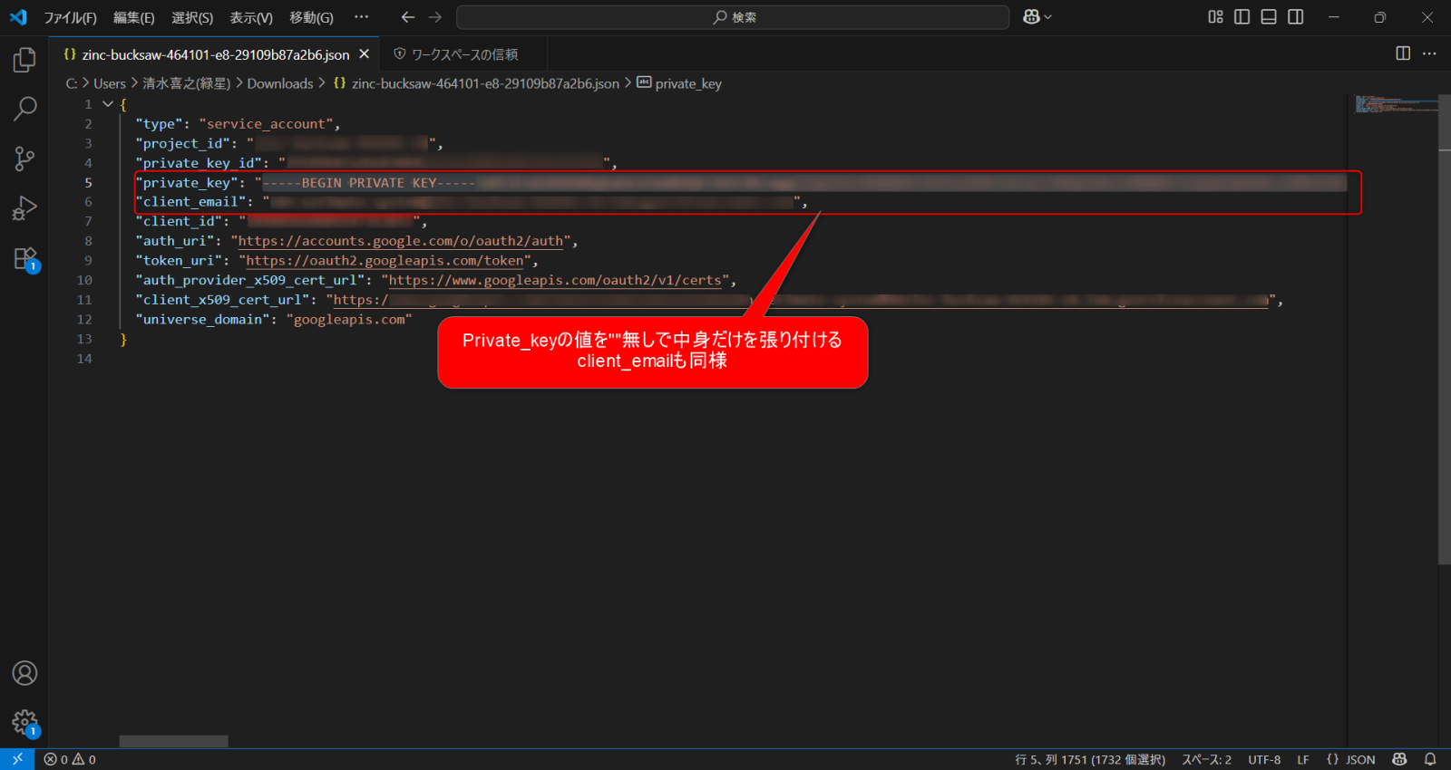Viewport: 1451px width, 770px height.
Task: Open the Extensions view
Action: (24, 259)
